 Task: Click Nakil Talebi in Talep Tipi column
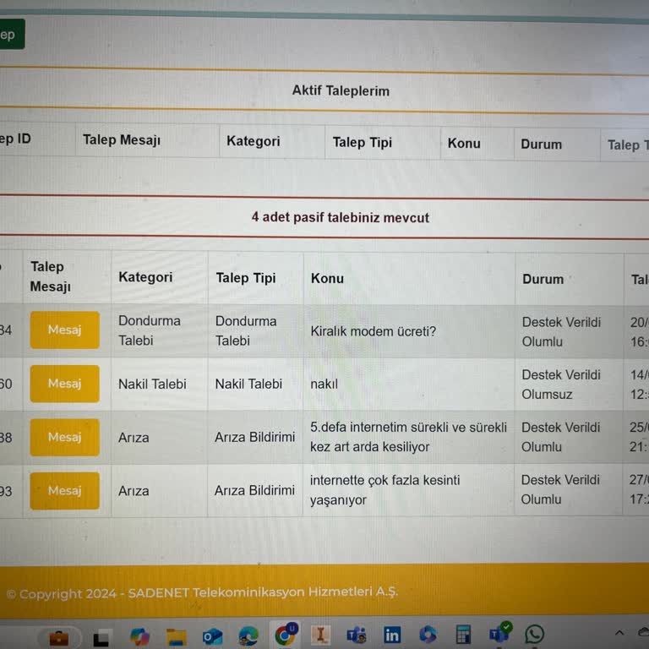[248, 384]
